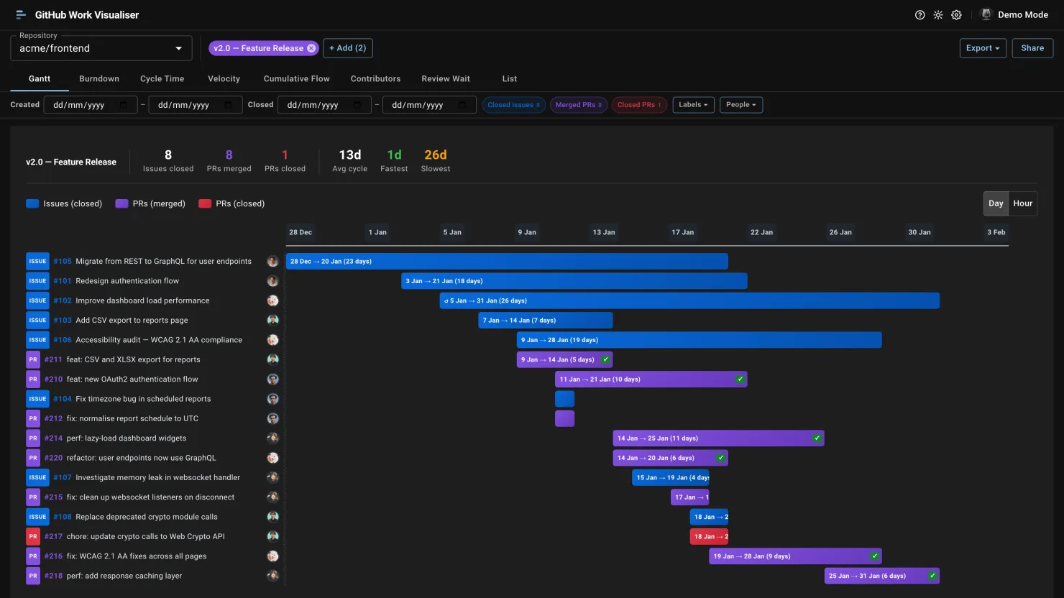Open the settings gear icon
1064x598 pixels.
(x=956, y=14)
